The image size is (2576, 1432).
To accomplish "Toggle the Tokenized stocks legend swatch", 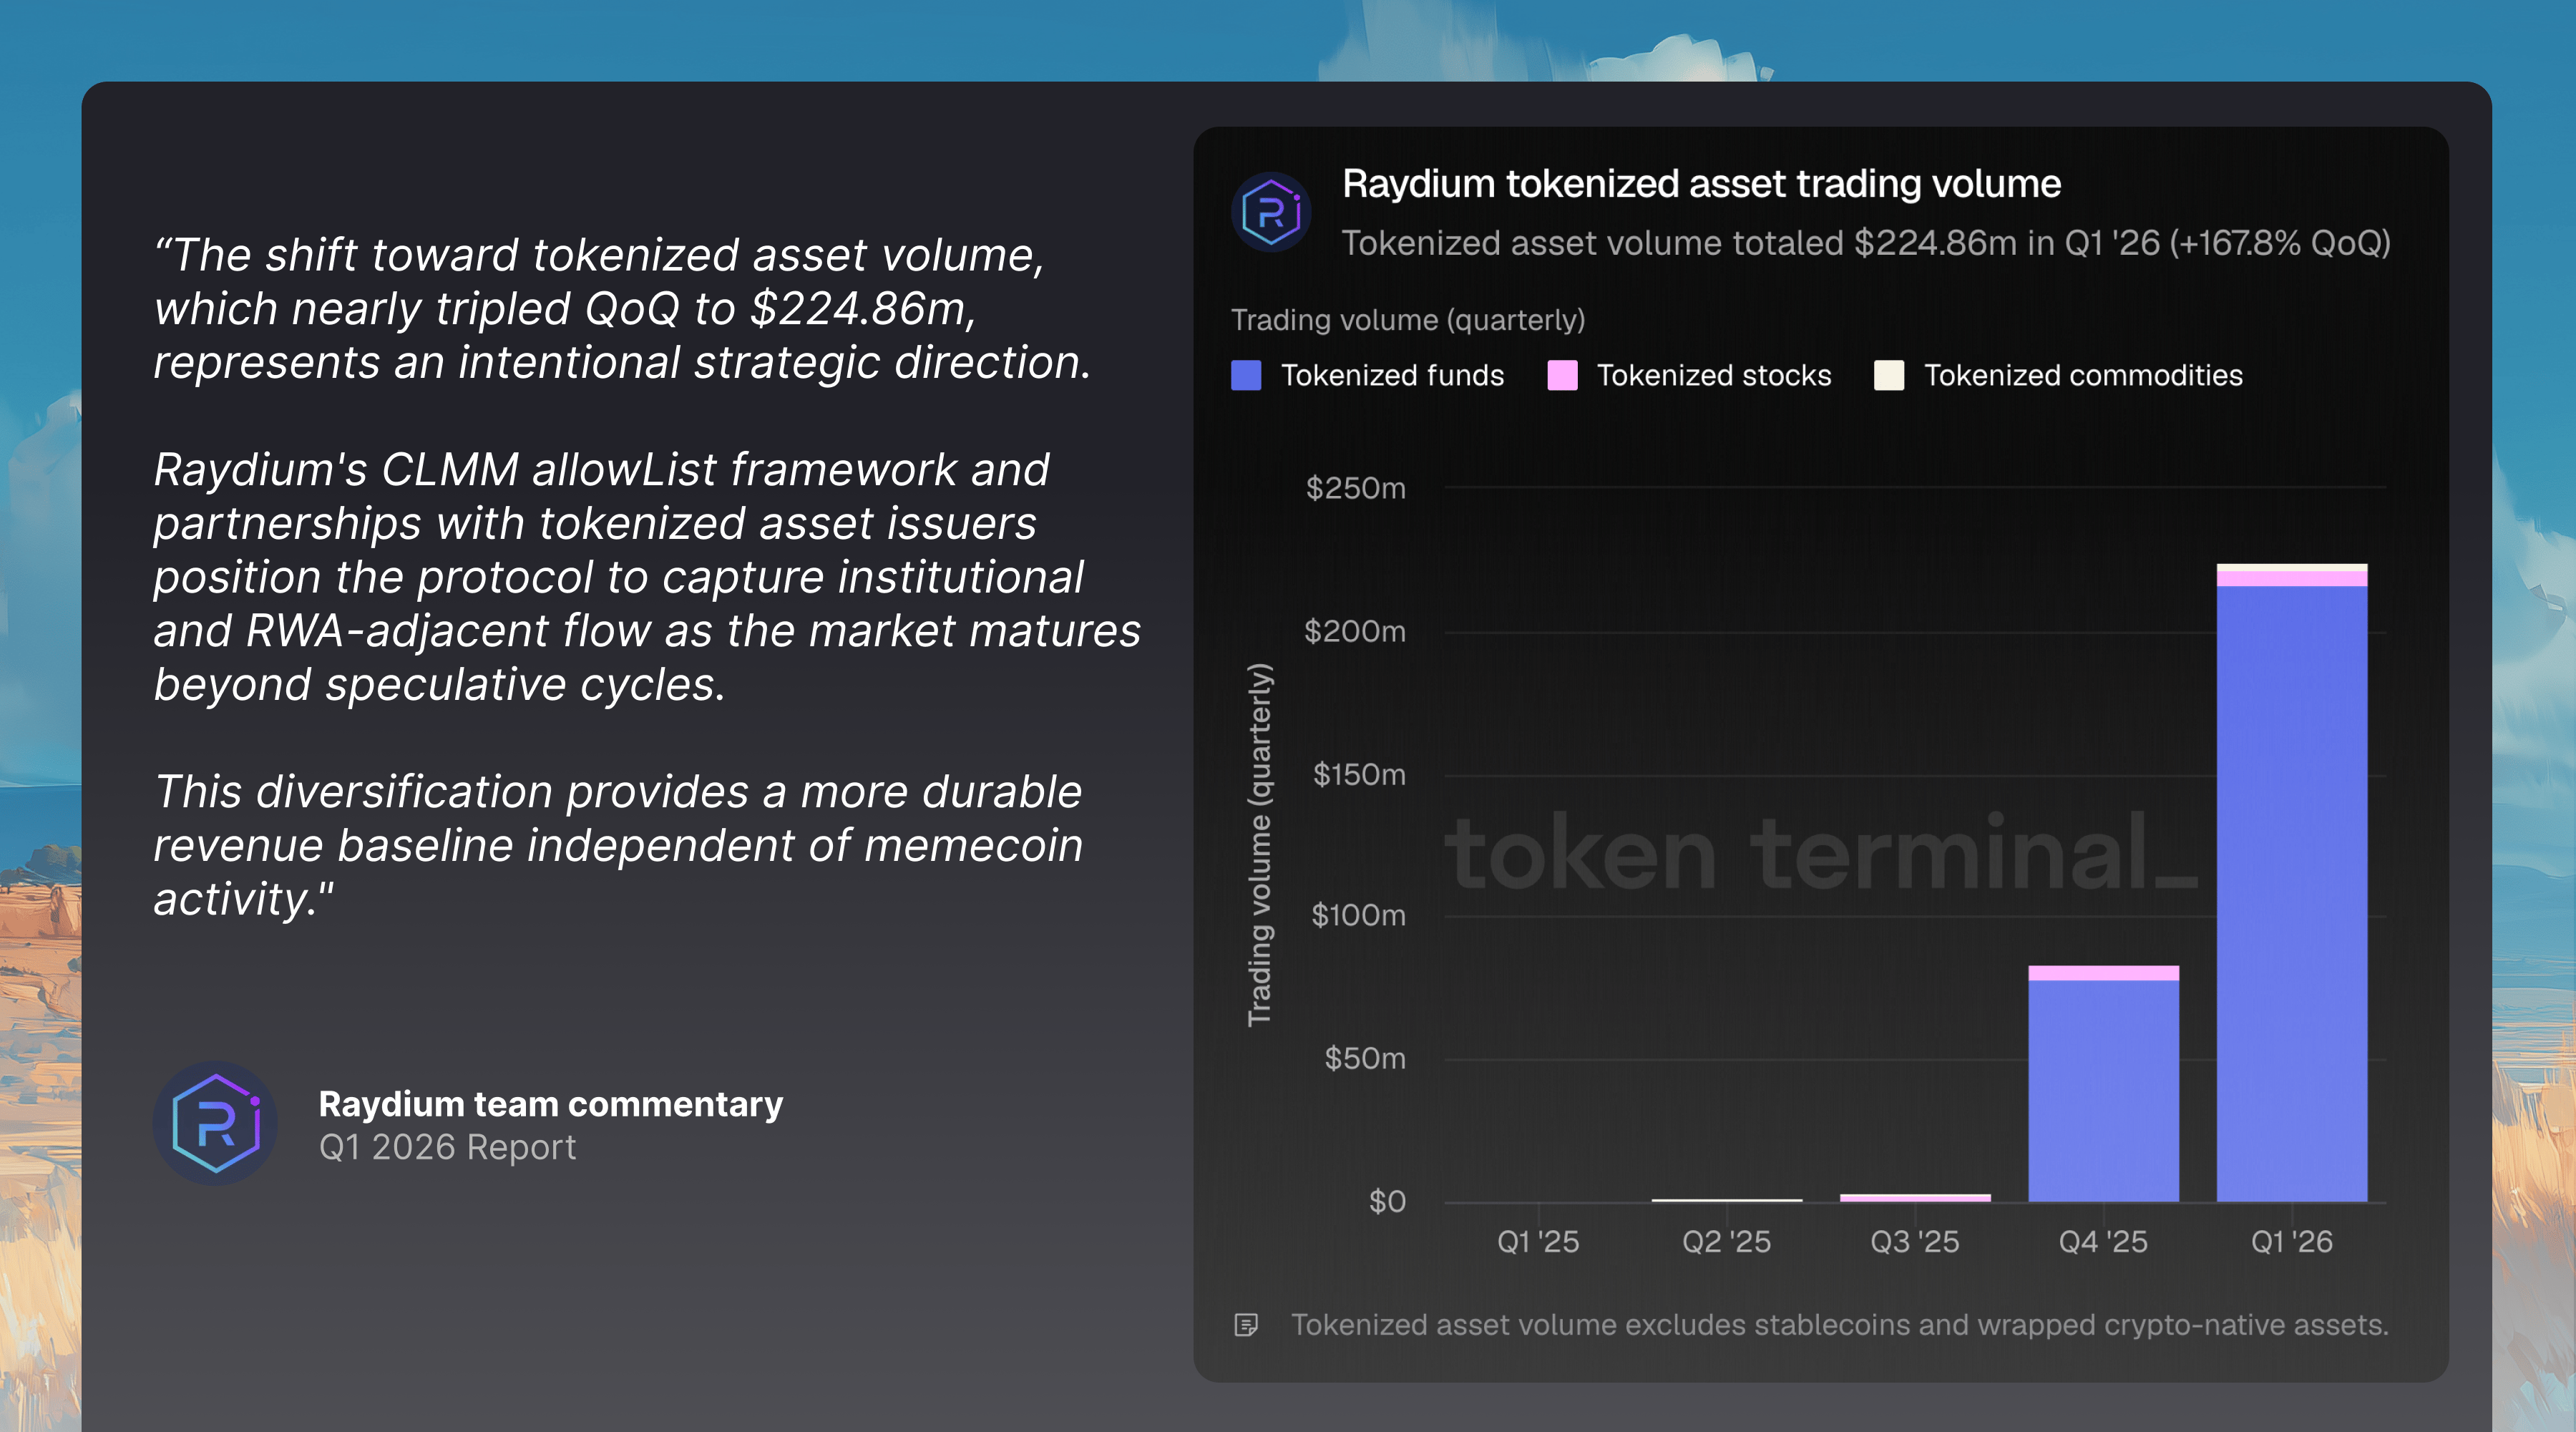I will click(x=1562, y=375).
